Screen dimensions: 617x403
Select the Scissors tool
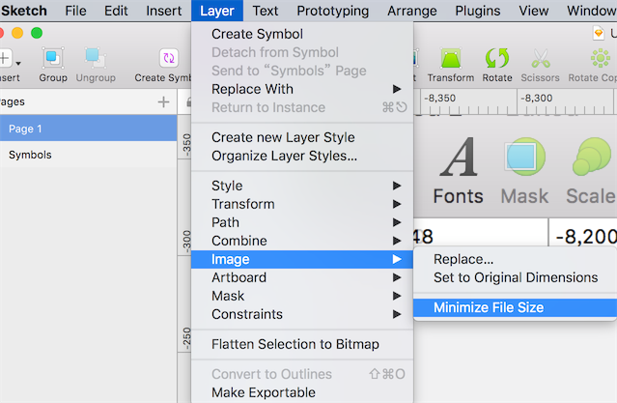(541, 59)
